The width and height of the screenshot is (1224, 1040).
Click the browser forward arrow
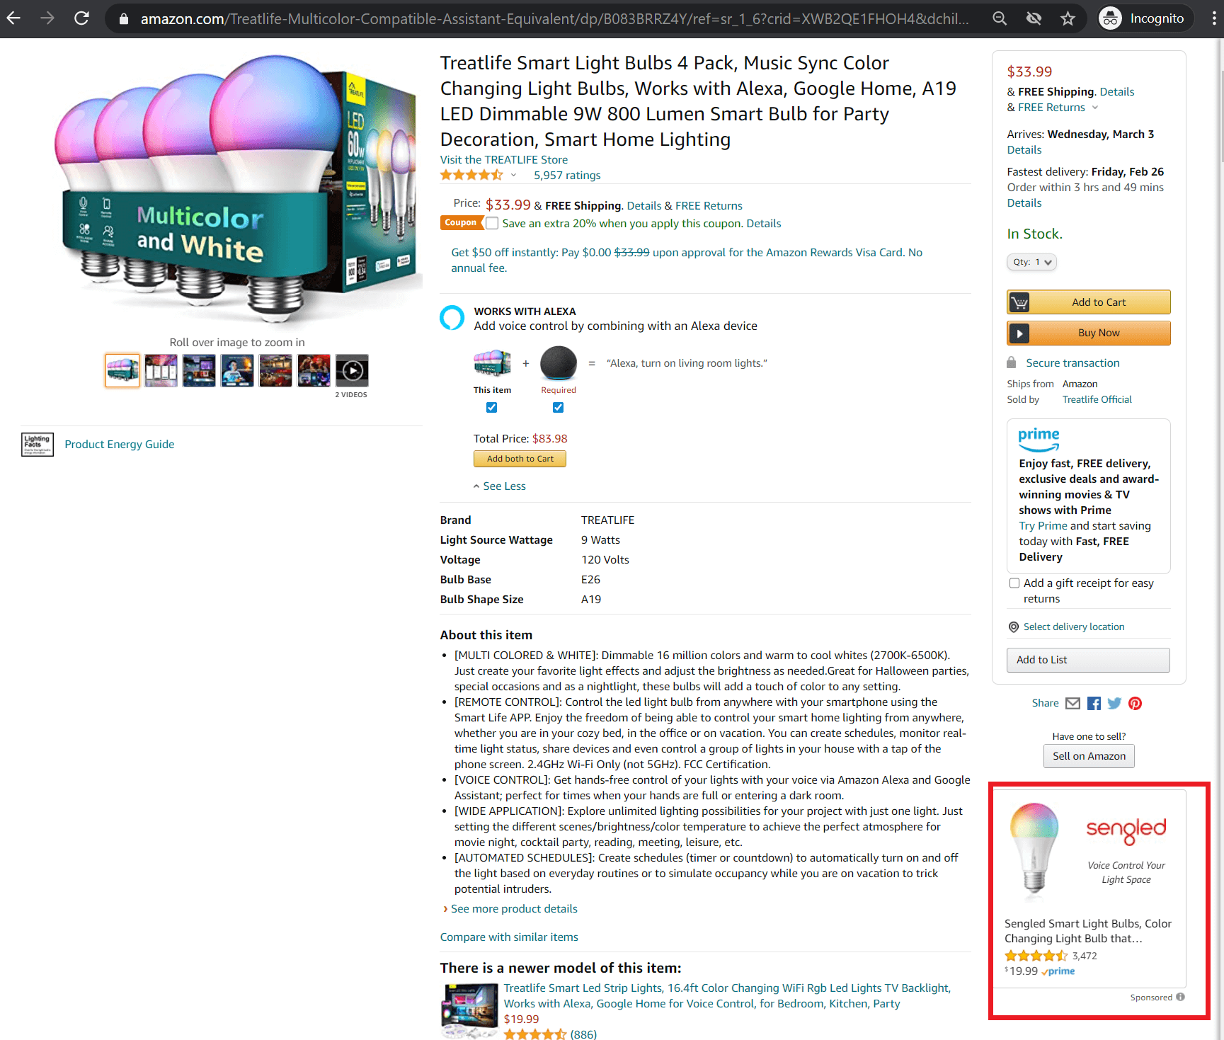tap(47, 18)
